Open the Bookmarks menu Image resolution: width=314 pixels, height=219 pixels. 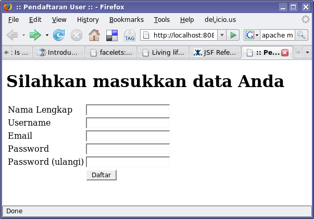(x=126, y=20)
